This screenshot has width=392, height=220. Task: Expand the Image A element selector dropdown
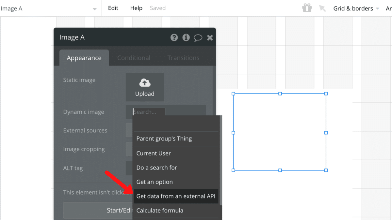point(94,9)
